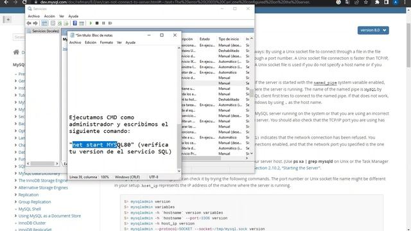Open the Acción menu in the Services window
This screenshot has height=231, width=411.
click(49, 16)
